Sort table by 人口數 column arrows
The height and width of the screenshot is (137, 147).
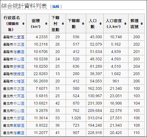click(100, 23)
